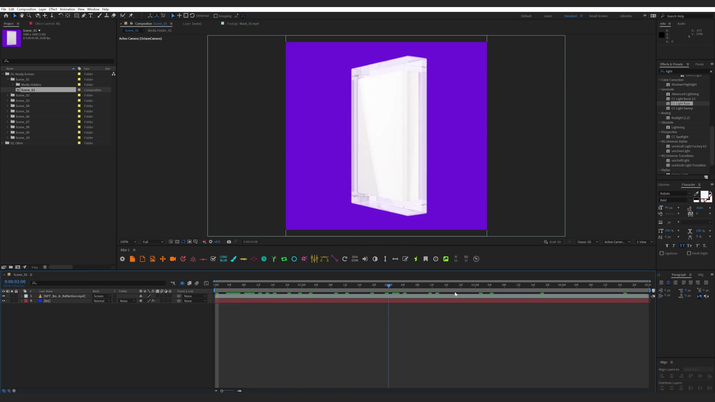Click the white fill color swatch
This screenshot has height=402, width=715.
pyautogui.click(x=704, y=194)
